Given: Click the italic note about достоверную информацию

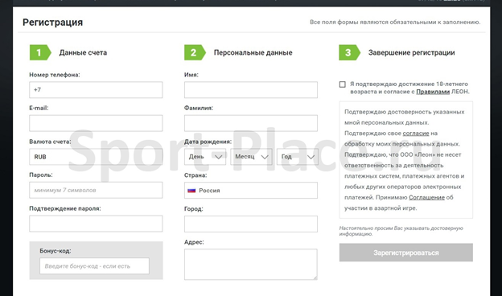Looking at the screenshot, I should point(401,231).
